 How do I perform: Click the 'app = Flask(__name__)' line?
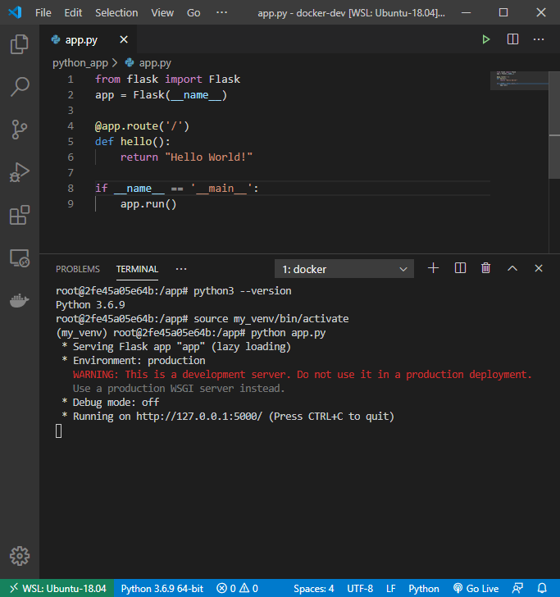(161, 94)
